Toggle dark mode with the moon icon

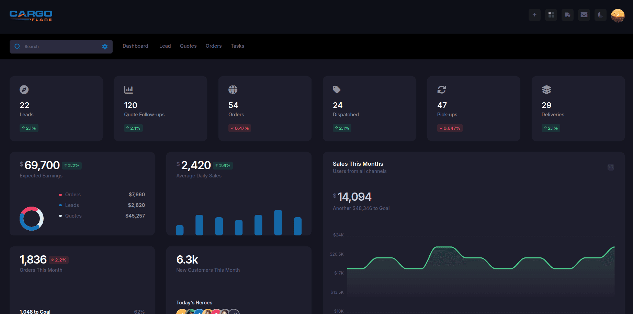click(600, 15)
